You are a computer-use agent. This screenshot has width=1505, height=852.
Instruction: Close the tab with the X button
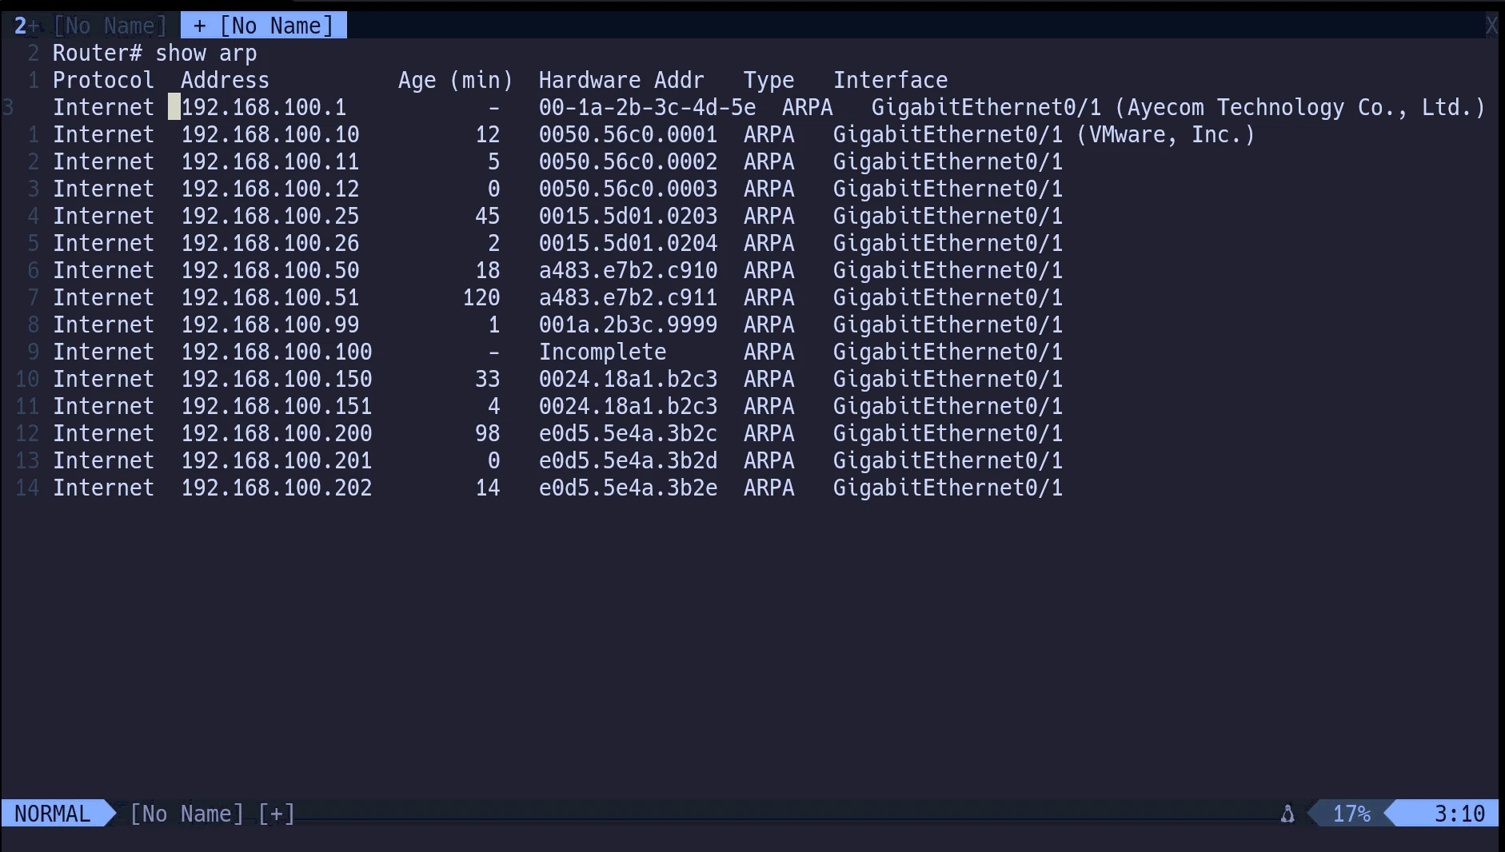click(1491, 26)
